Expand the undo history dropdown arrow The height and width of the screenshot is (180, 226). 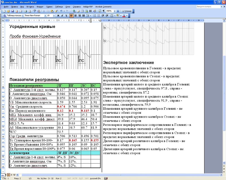coord(64,11)
